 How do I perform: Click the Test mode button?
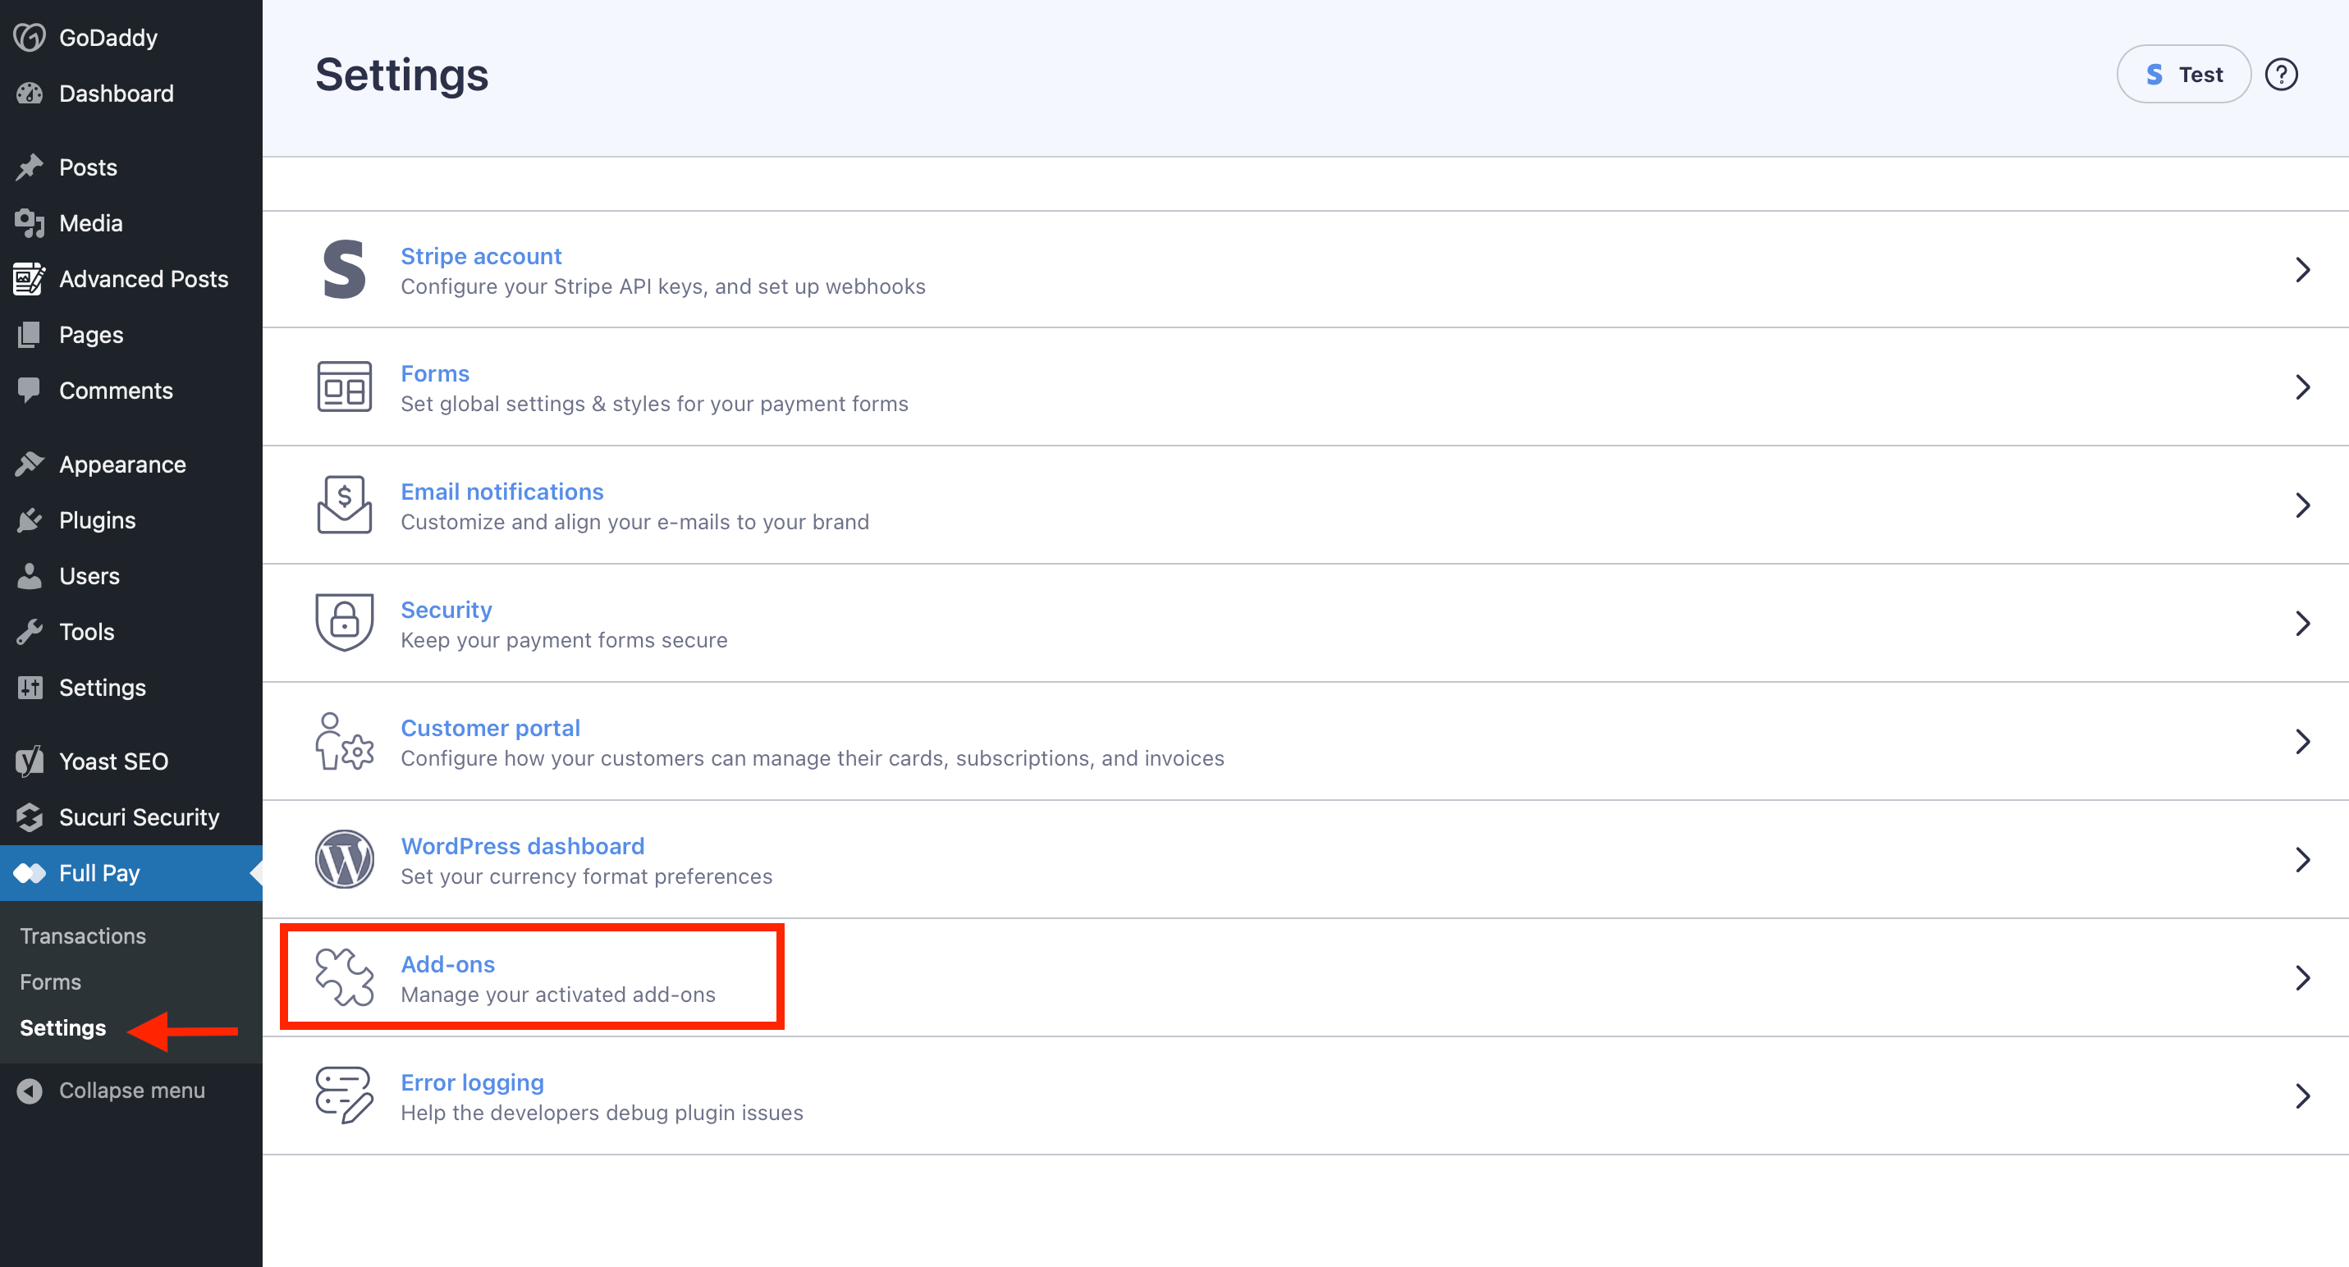tap(2183, 75)
